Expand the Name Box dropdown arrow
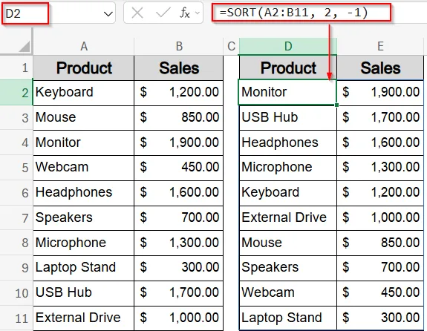Image resolution: width=427 pixels, height=331 pixels. 108,13
